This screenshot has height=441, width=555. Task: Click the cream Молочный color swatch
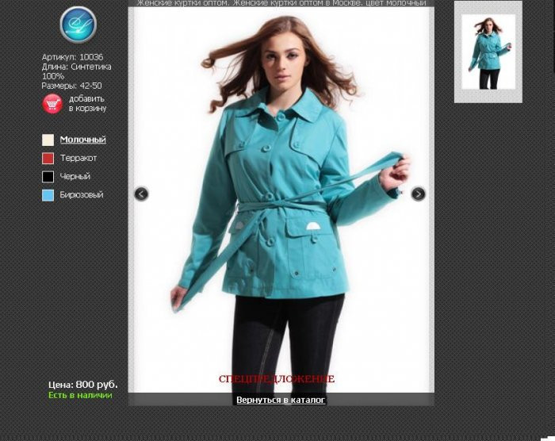(48, 140)
